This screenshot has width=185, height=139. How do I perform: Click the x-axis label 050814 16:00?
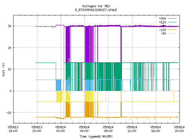(x=156, y=129)
